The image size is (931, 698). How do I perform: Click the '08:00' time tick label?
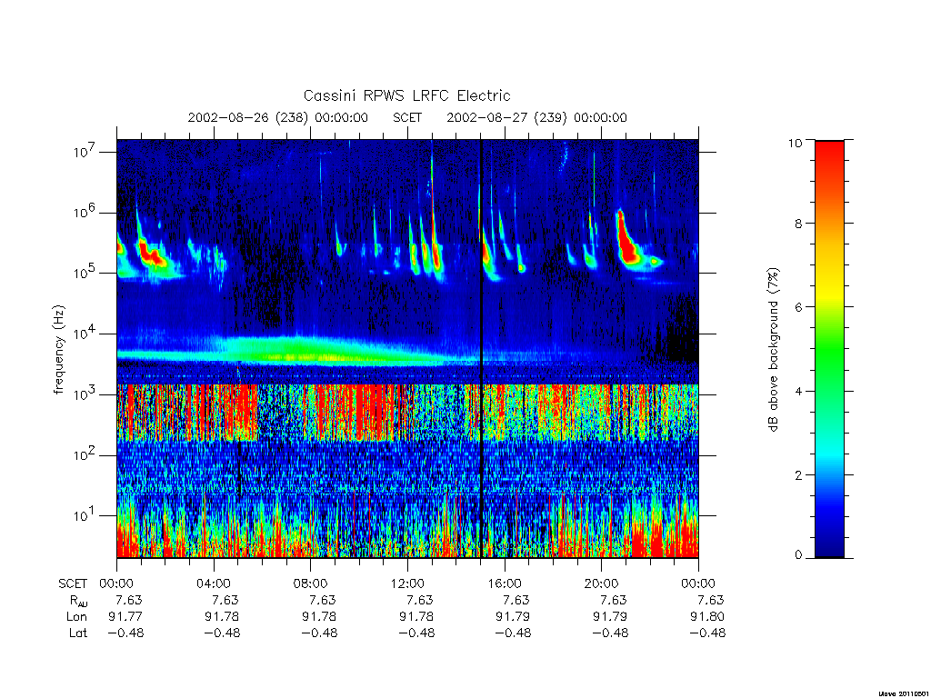311,583
